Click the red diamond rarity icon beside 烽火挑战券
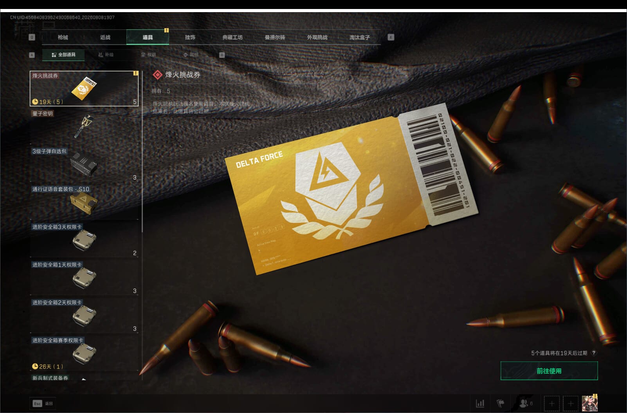The width and height of the screenshot is (627, 413). 157,75
